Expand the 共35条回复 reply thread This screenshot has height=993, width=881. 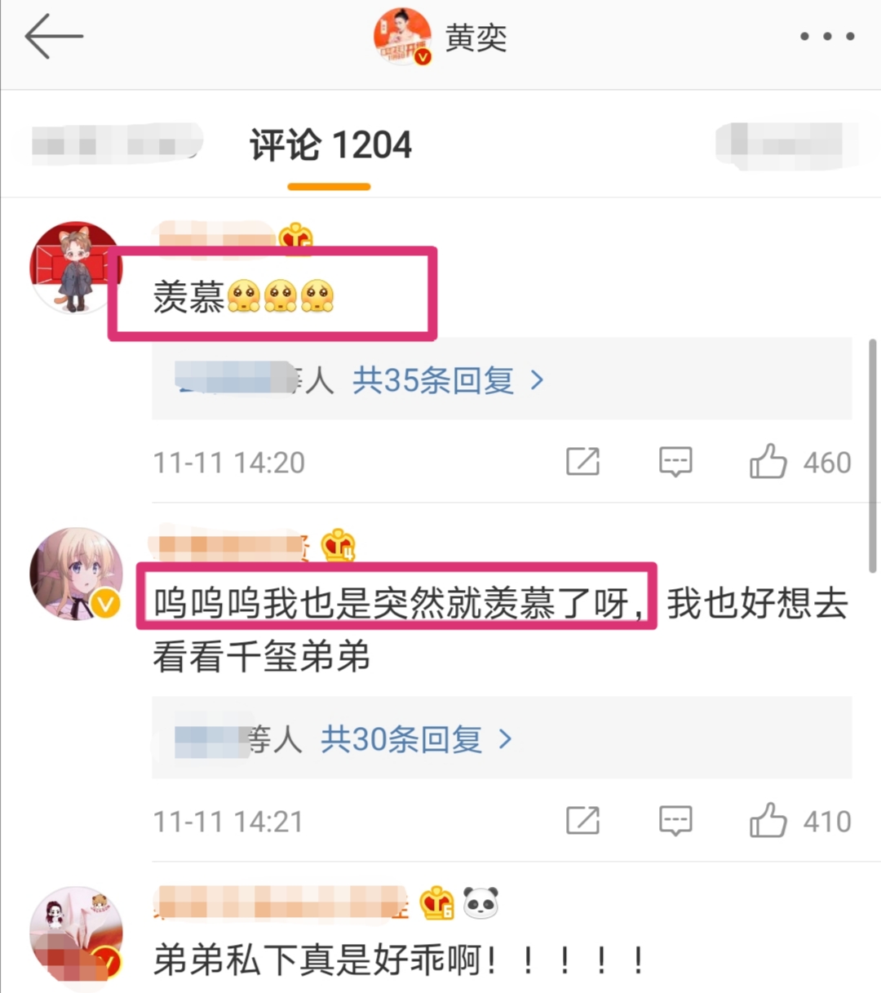448,380
